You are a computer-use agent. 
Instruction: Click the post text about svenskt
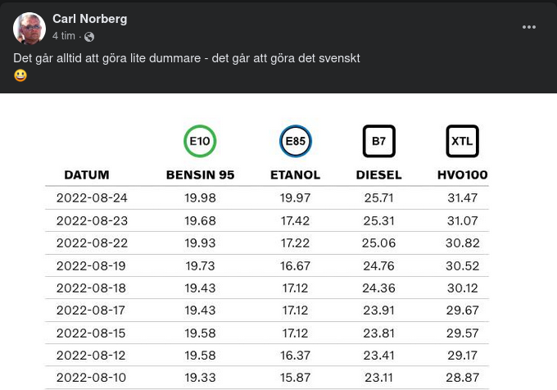[x=187, y=58]
